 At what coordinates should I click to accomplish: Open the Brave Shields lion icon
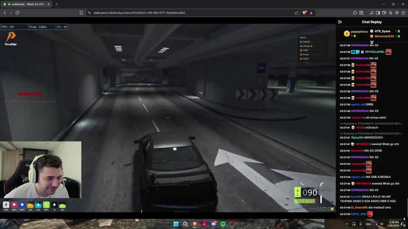(x=304, y=13)
